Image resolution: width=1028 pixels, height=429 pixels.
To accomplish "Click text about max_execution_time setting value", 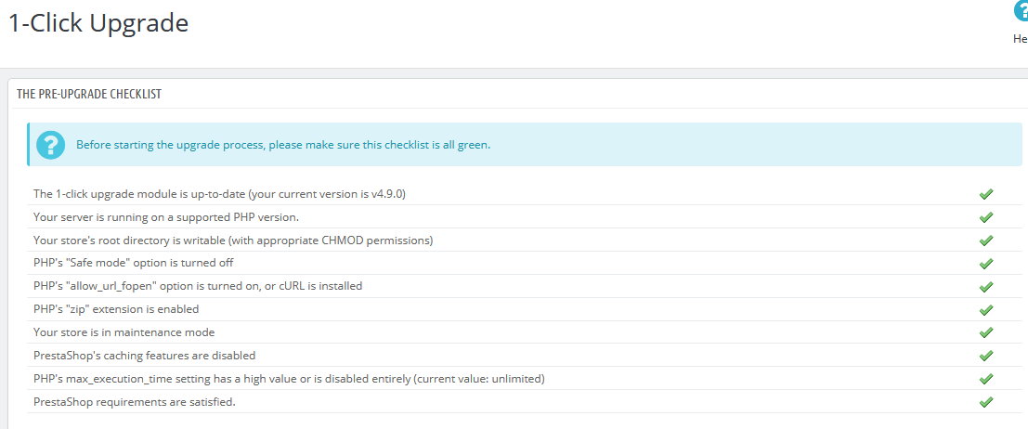I will tap(289, 379).
